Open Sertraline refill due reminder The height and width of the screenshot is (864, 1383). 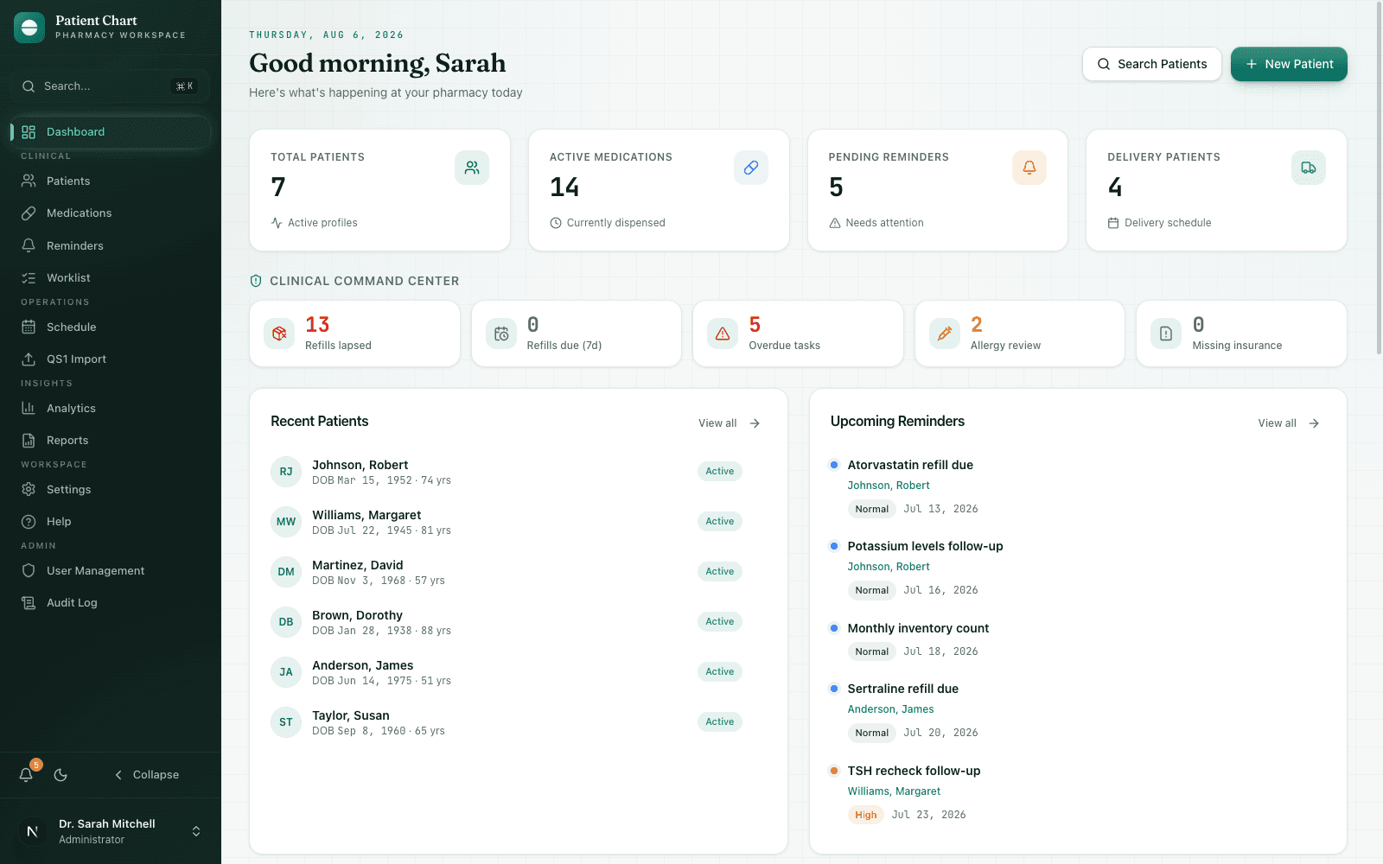(902, 689)
